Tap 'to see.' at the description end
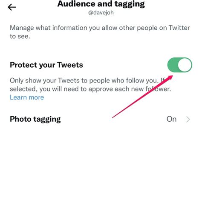202x197 pixels. click(20, 36)
